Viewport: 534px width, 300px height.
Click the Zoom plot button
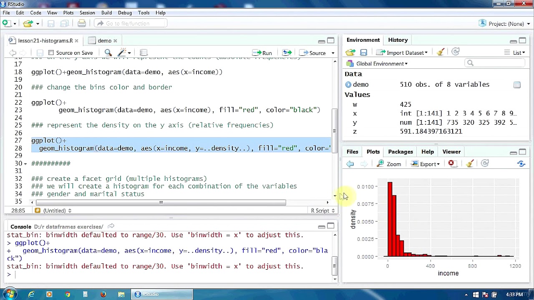[389, 164]
